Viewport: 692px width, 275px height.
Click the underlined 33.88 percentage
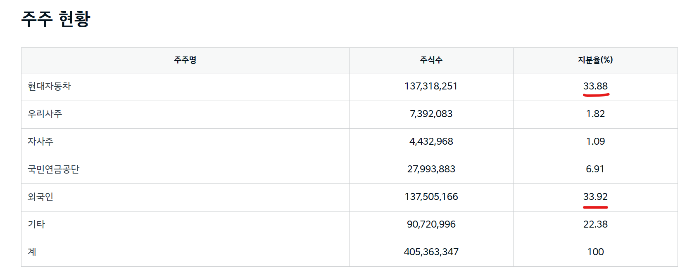coord(595,87)
